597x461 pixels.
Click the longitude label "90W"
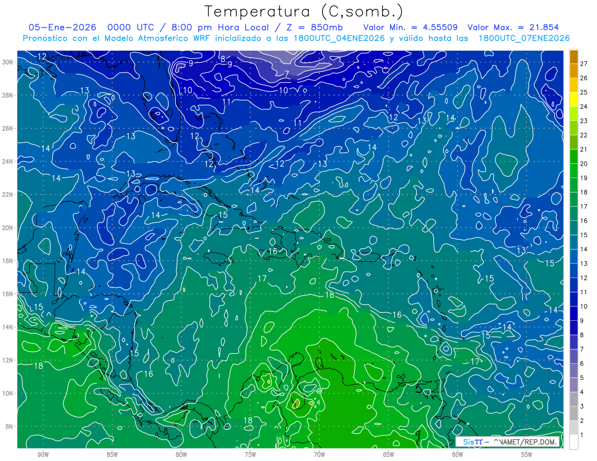tap(43, 455)
